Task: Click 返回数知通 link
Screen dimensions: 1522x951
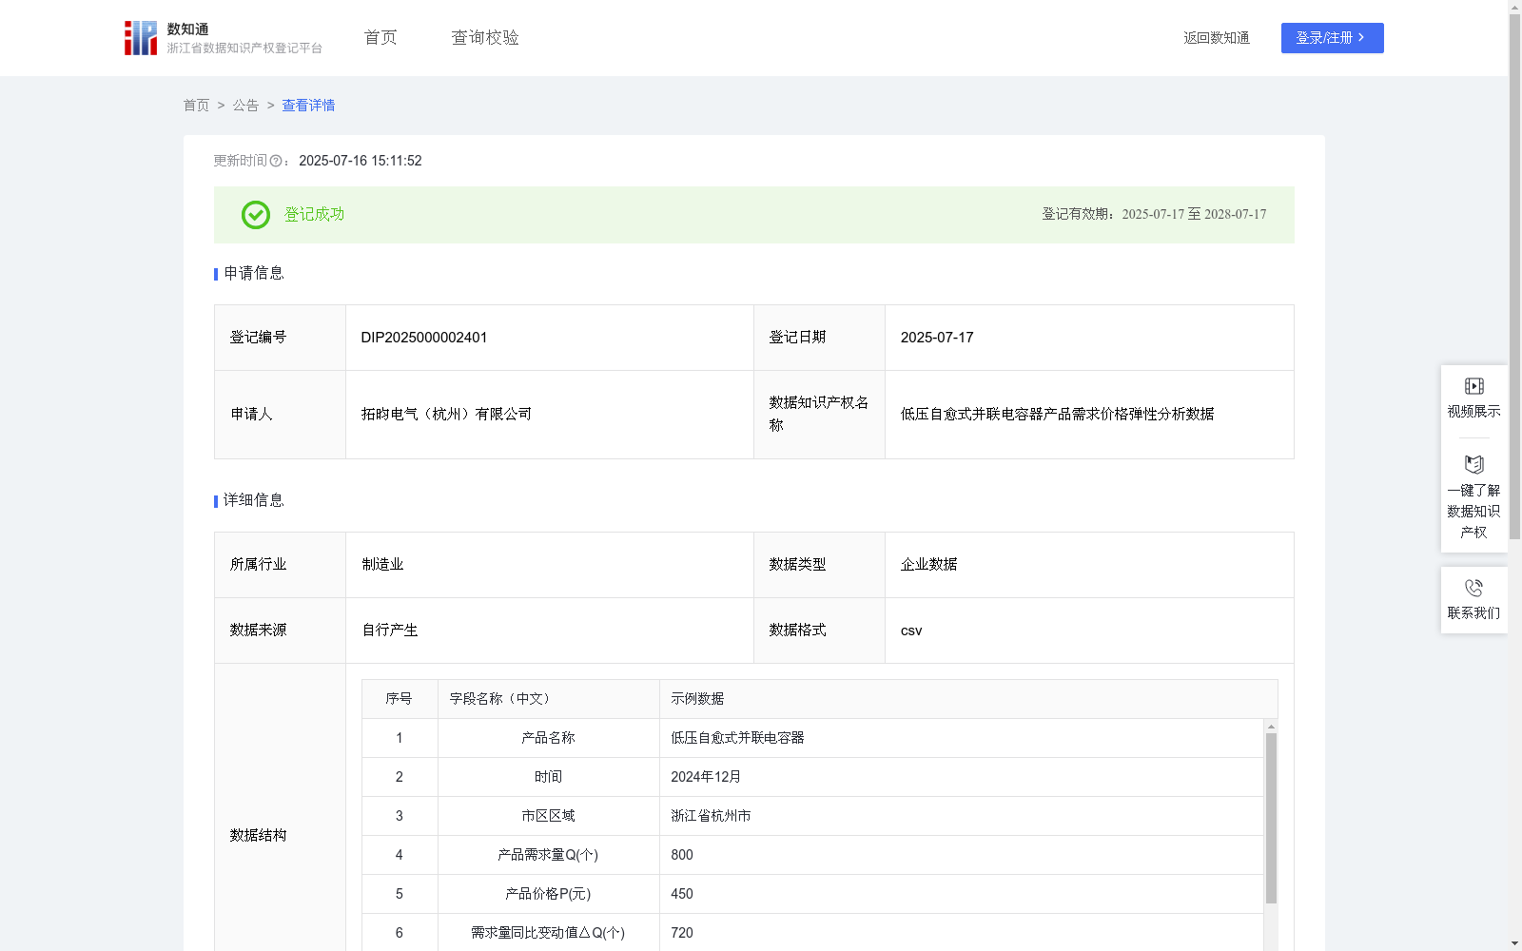Action: click(1217, 38)
